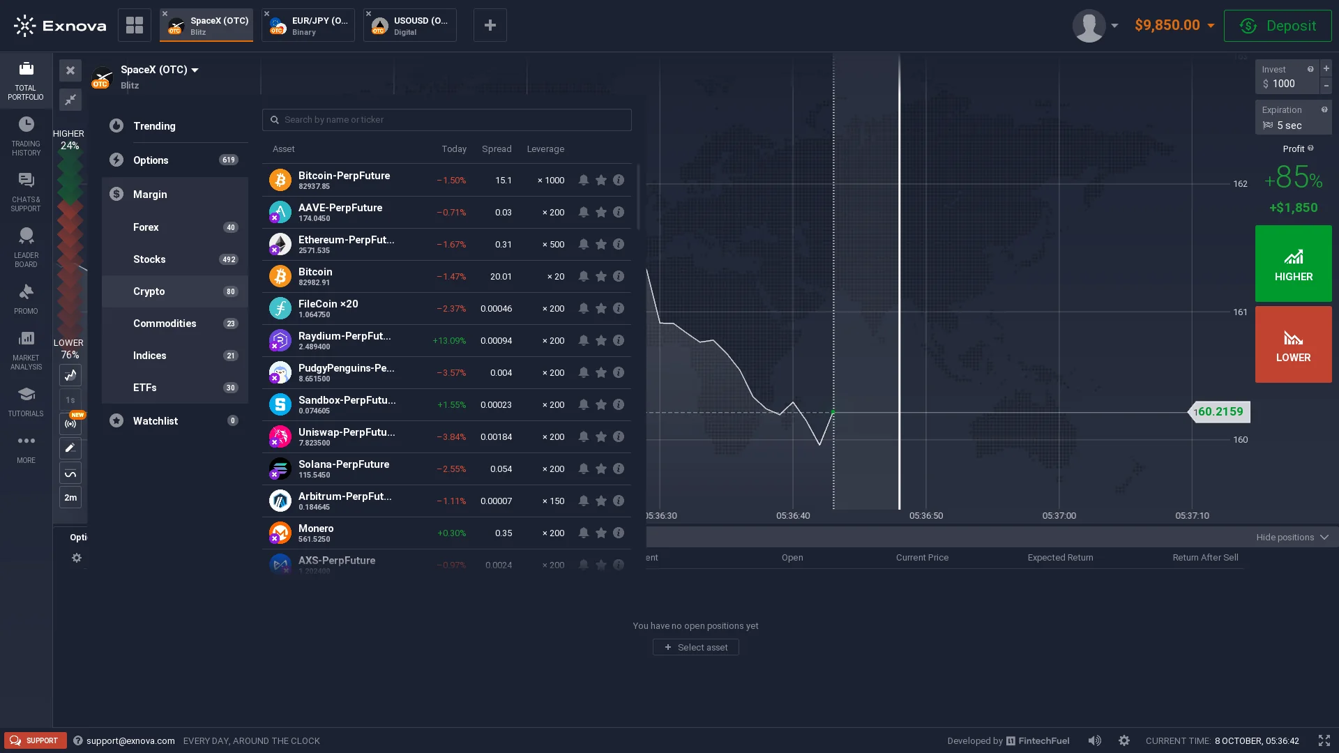Collapse with Hide positions chevron
The width and height of the screenshot is (1339, 753).
pos(1324,538)
